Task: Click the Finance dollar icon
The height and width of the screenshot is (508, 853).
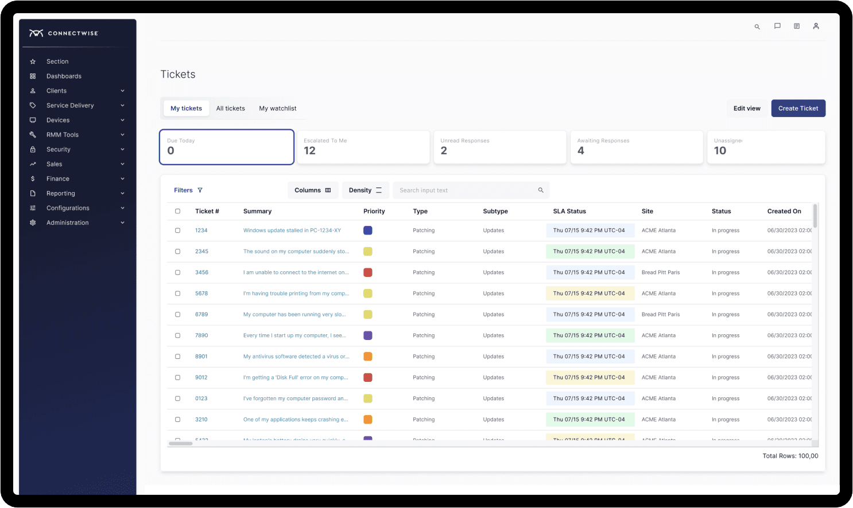Action: [33, 179]
